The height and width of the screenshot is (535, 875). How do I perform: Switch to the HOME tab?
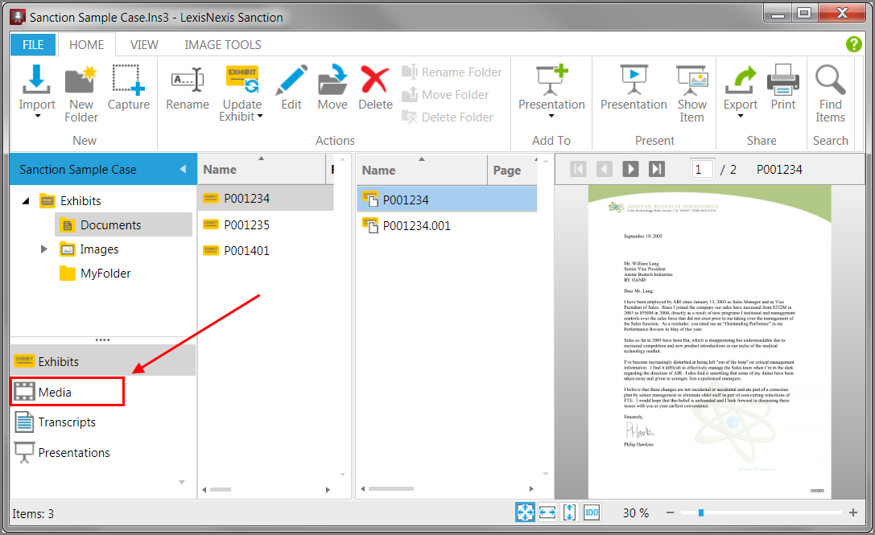click(x=86, y=44)
